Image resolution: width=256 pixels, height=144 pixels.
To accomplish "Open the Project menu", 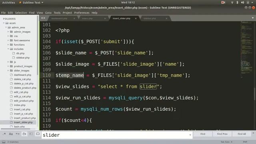I will [x=67, y=13].
